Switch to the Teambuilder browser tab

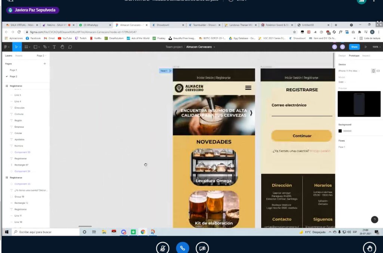[204, 25]
